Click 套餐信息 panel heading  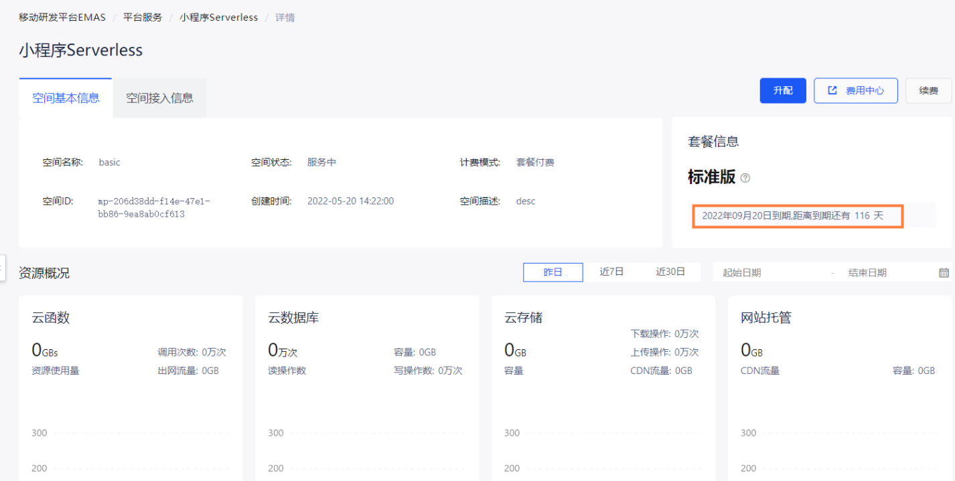pyautogui.click(x=713, y=141)
